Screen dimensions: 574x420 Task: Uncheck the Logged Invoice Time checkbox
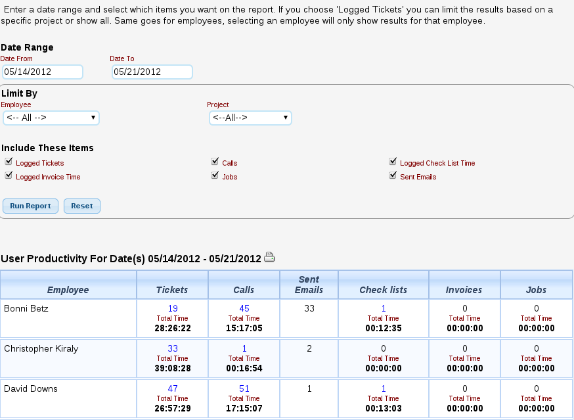(x=9, y=175)
